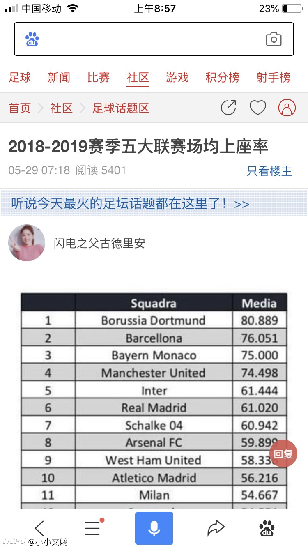The image size is (308, 548).
Task: Switch to the 新闻 tab
Action: (x=59, y=77)
